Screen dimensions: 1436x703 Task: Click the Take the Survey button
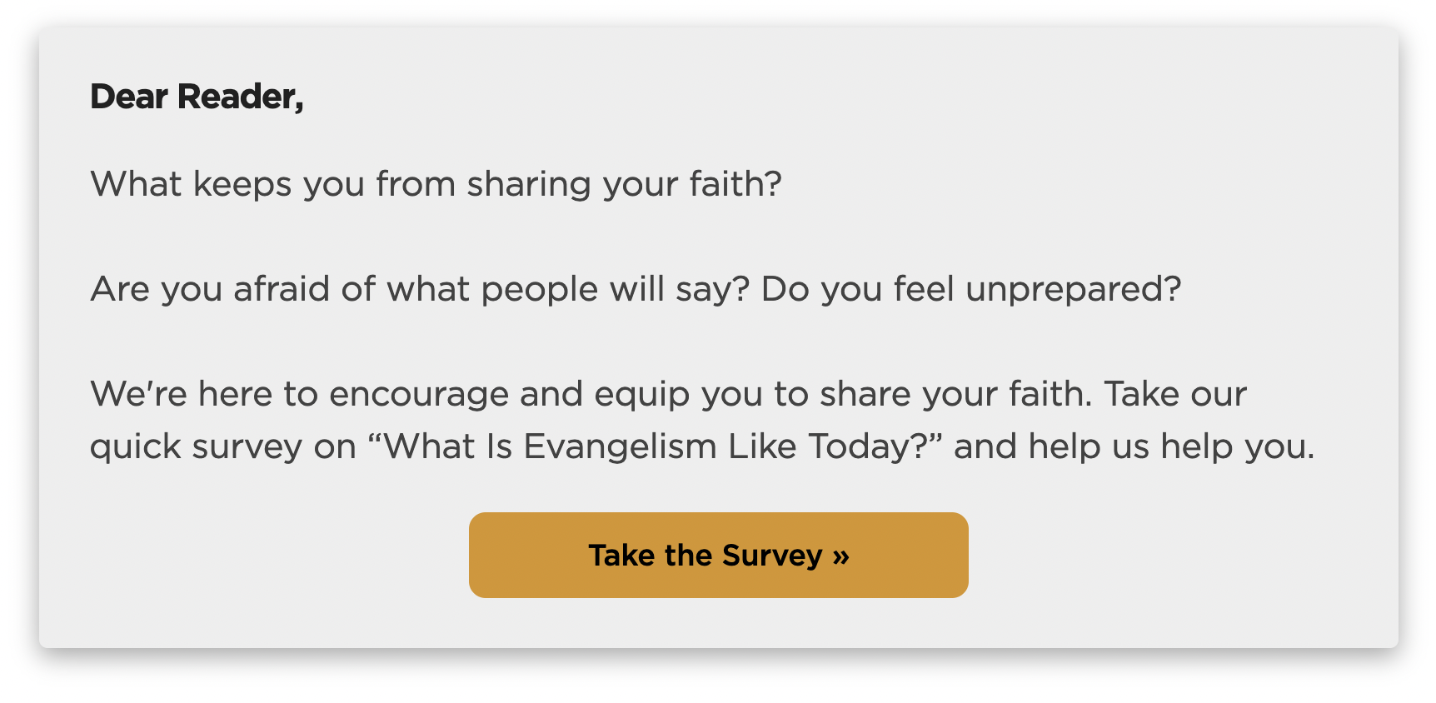[x=718, y=555]
